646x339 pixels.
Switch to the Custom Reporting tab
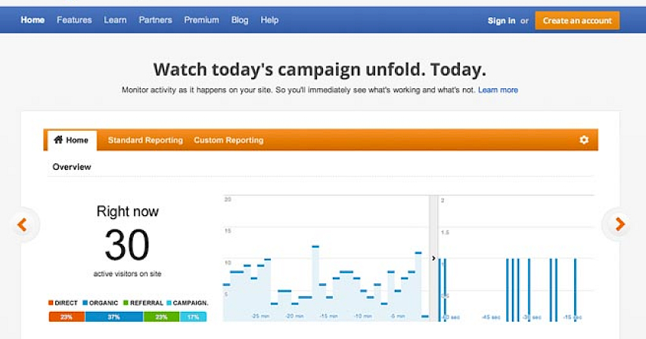[x=228, y=140]
